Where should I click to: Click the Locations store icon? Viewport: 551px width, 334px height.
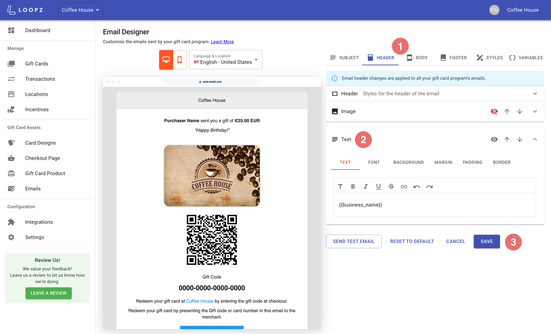[11, 94]
